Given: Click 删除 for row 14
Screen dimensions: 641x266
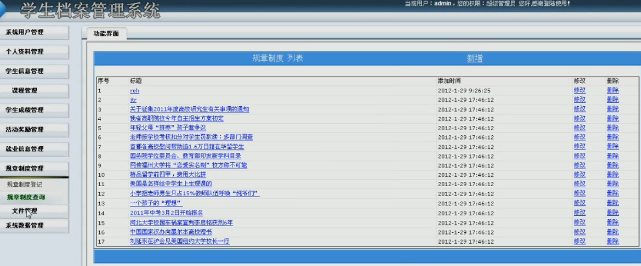Looking at the screenshot, I should point(612,213).
